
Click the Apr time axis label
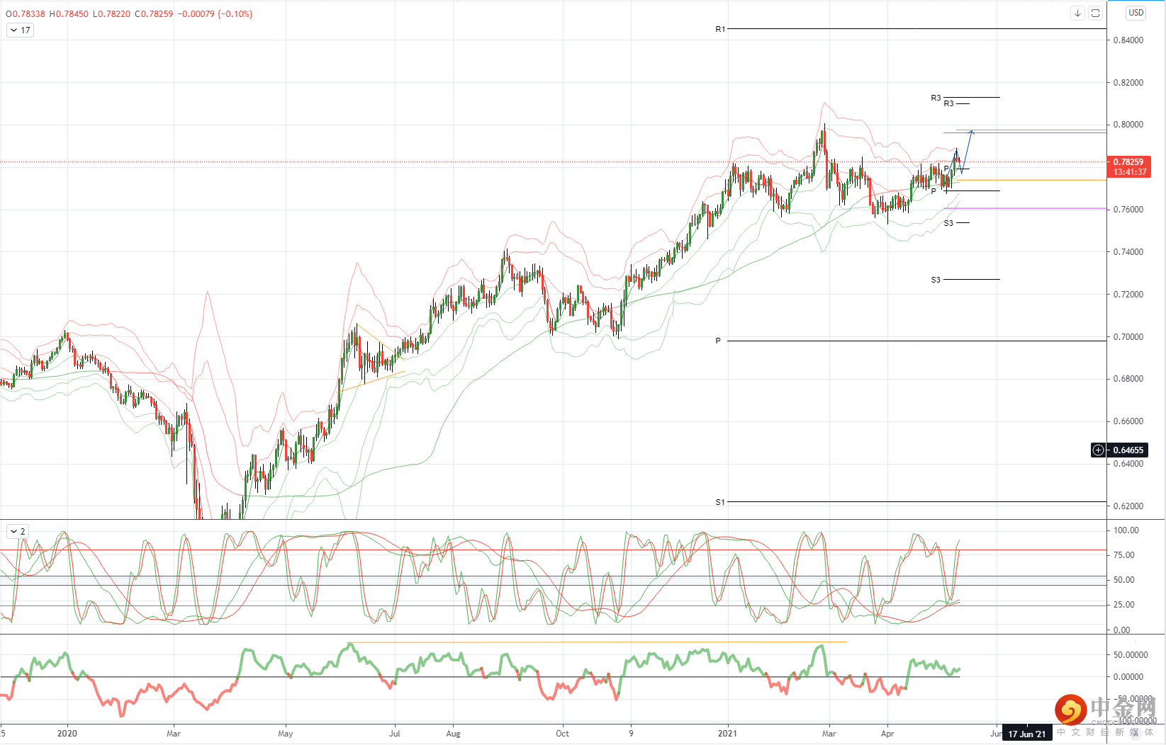pyautogui.click(x=887, y=734)
